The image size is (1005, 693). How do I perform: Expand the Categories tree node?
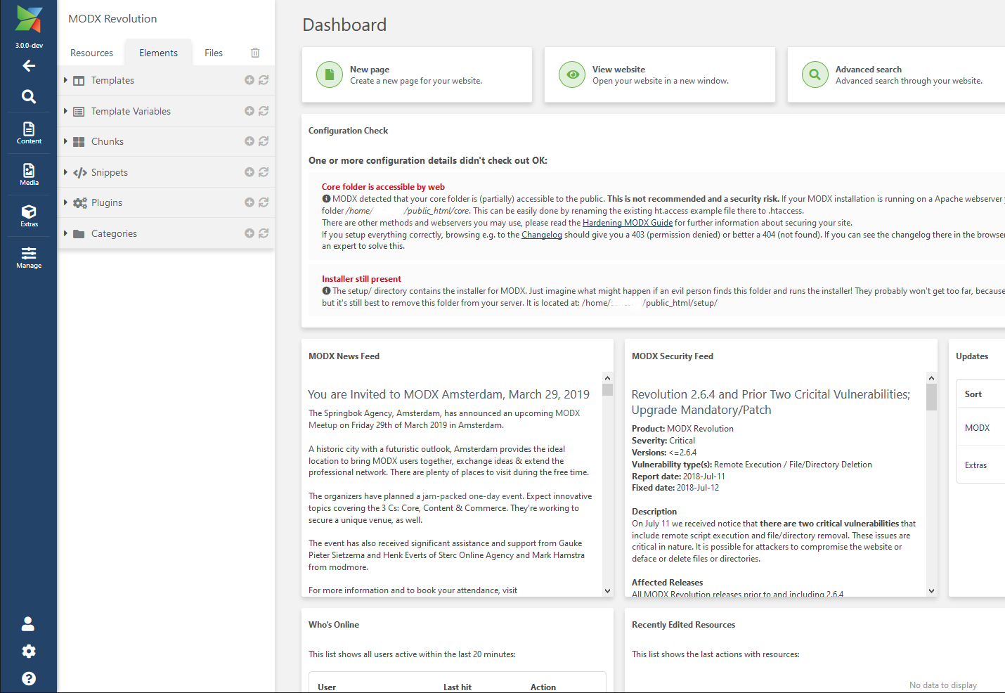click(x=65, y=233)
